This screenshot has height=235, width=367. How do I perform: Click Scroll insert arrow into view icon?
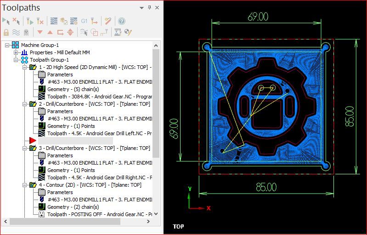[70, 32]
